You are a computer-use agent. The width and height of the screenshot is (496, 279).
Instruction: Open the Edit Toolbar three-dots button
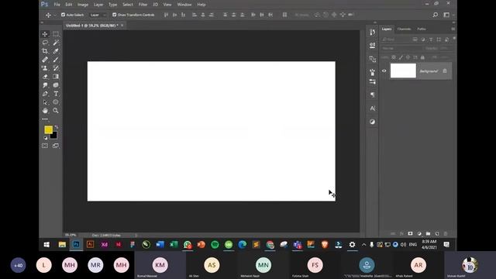point(45,119)
